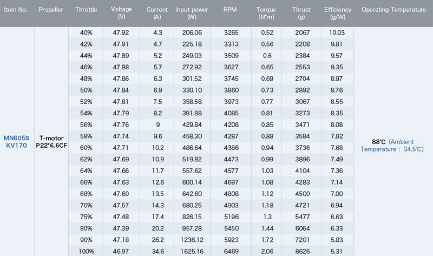Screen dimensions: 433x256
Task: Click the Ambient Temperature 34.5°C note
Action: [392, 146]
